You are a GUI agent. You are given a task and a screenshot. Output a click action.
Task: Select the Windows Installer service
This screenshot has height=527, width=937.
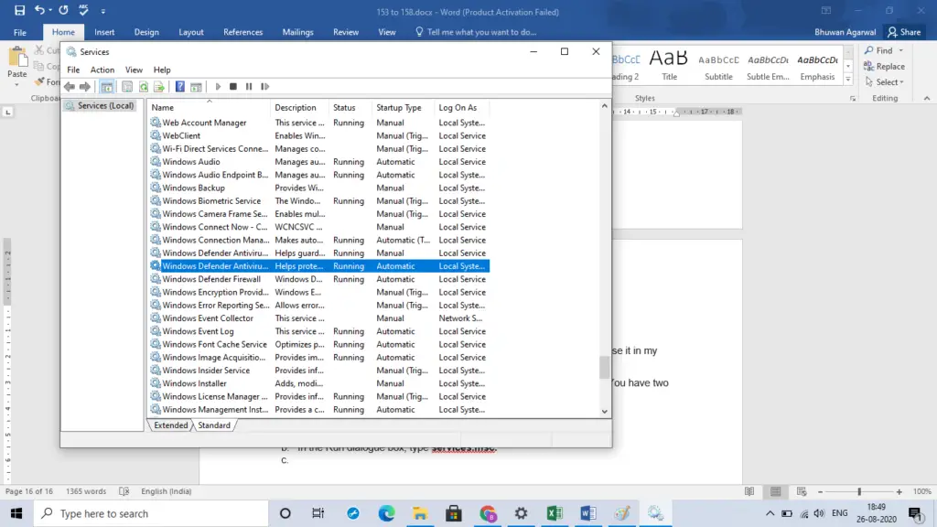(x=319, y=383)
